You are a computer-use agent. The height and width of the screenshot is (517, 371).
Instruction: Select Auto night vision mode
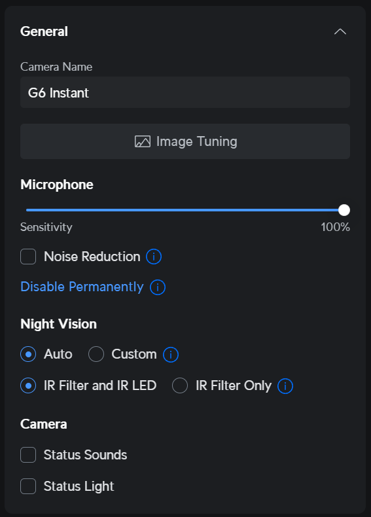pos(28,355)
